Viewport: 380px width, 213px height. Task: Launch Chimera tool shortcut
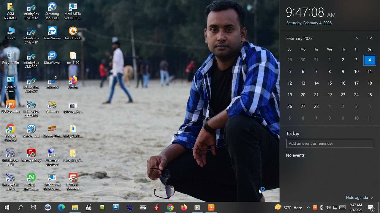tap(52, 107)
